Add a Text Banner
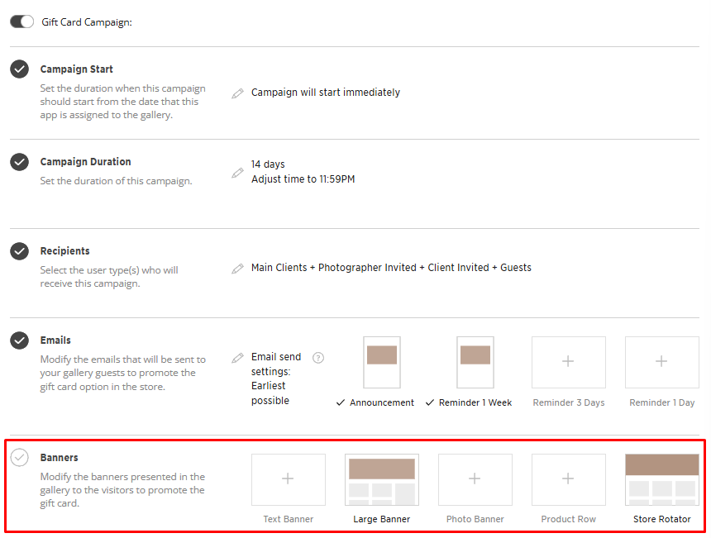Screen dimensions: 711x538 tap(288, 479)
